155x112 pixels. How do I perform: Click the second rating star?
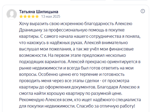pos(25,16)
